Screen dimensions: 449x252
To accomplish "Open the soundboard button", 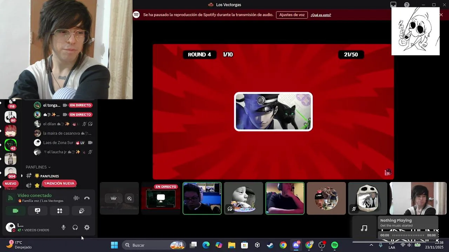I will pos(82,211).
